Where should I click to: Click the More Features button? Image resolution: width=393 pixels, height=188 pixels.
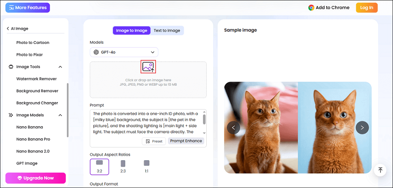27,8
